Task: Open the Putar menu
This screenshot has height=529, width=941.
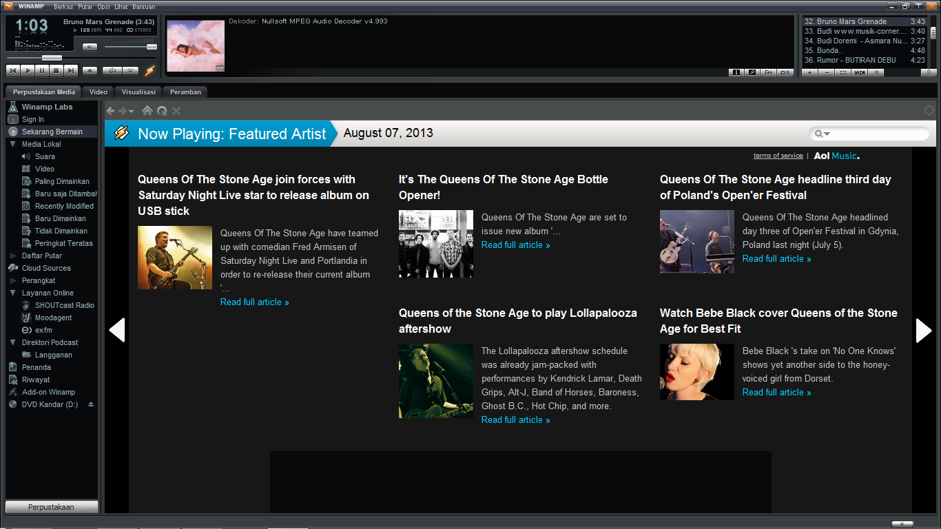Action: pyautogui.click(x=85, y=6)
